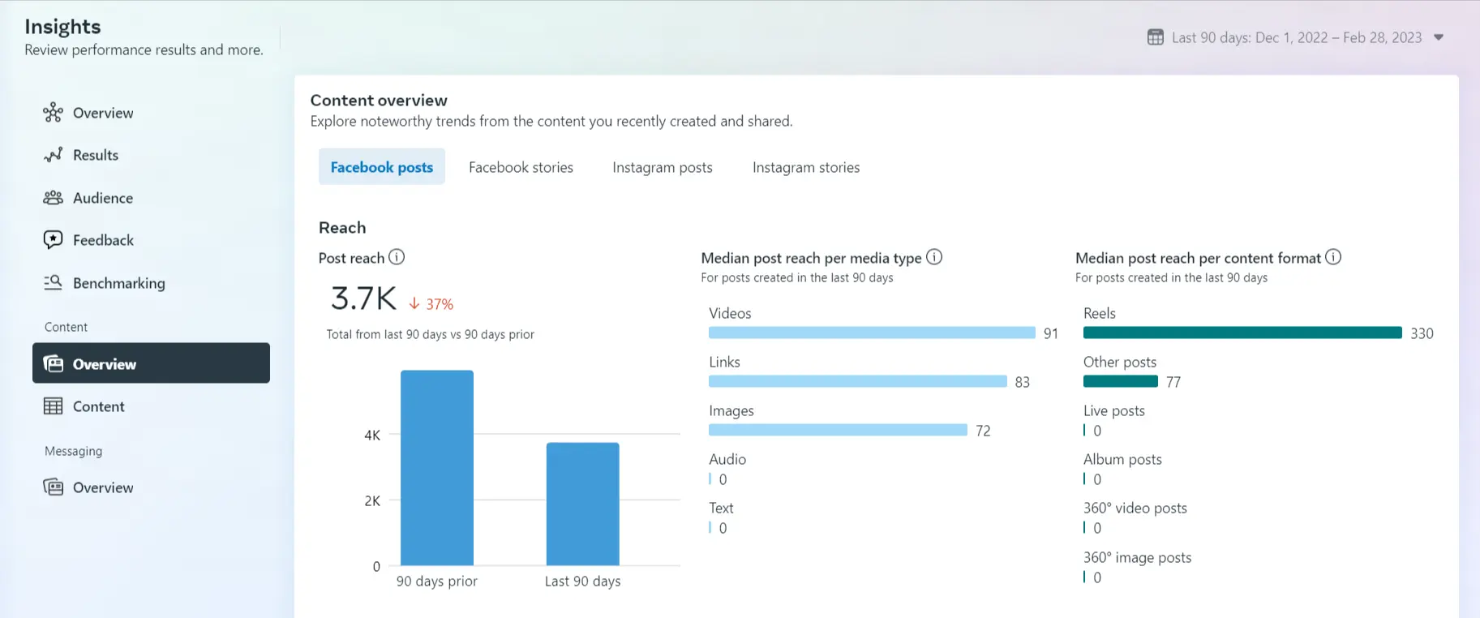This screenshot has height=618, width=1480.
Task: Click the Last 90 days chart bar
Action: pyautogui.click(x=582, y=504)
